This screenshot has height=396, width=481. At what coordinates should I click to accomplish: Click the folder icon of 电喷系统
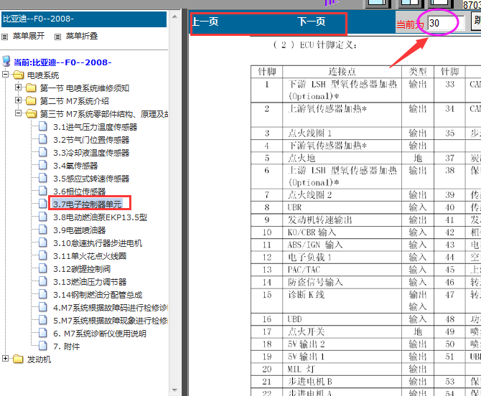click(x=19, y=75)
